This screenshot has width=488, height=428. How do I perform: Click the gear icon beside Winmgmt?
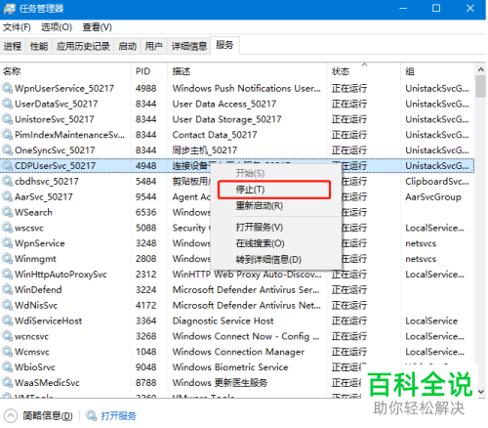click(x=7, y=258)
